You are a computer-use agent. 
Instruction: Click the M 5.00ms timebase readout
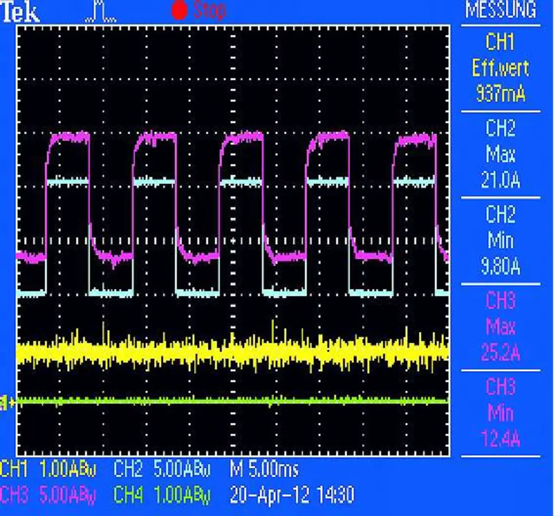coord(264,469)
